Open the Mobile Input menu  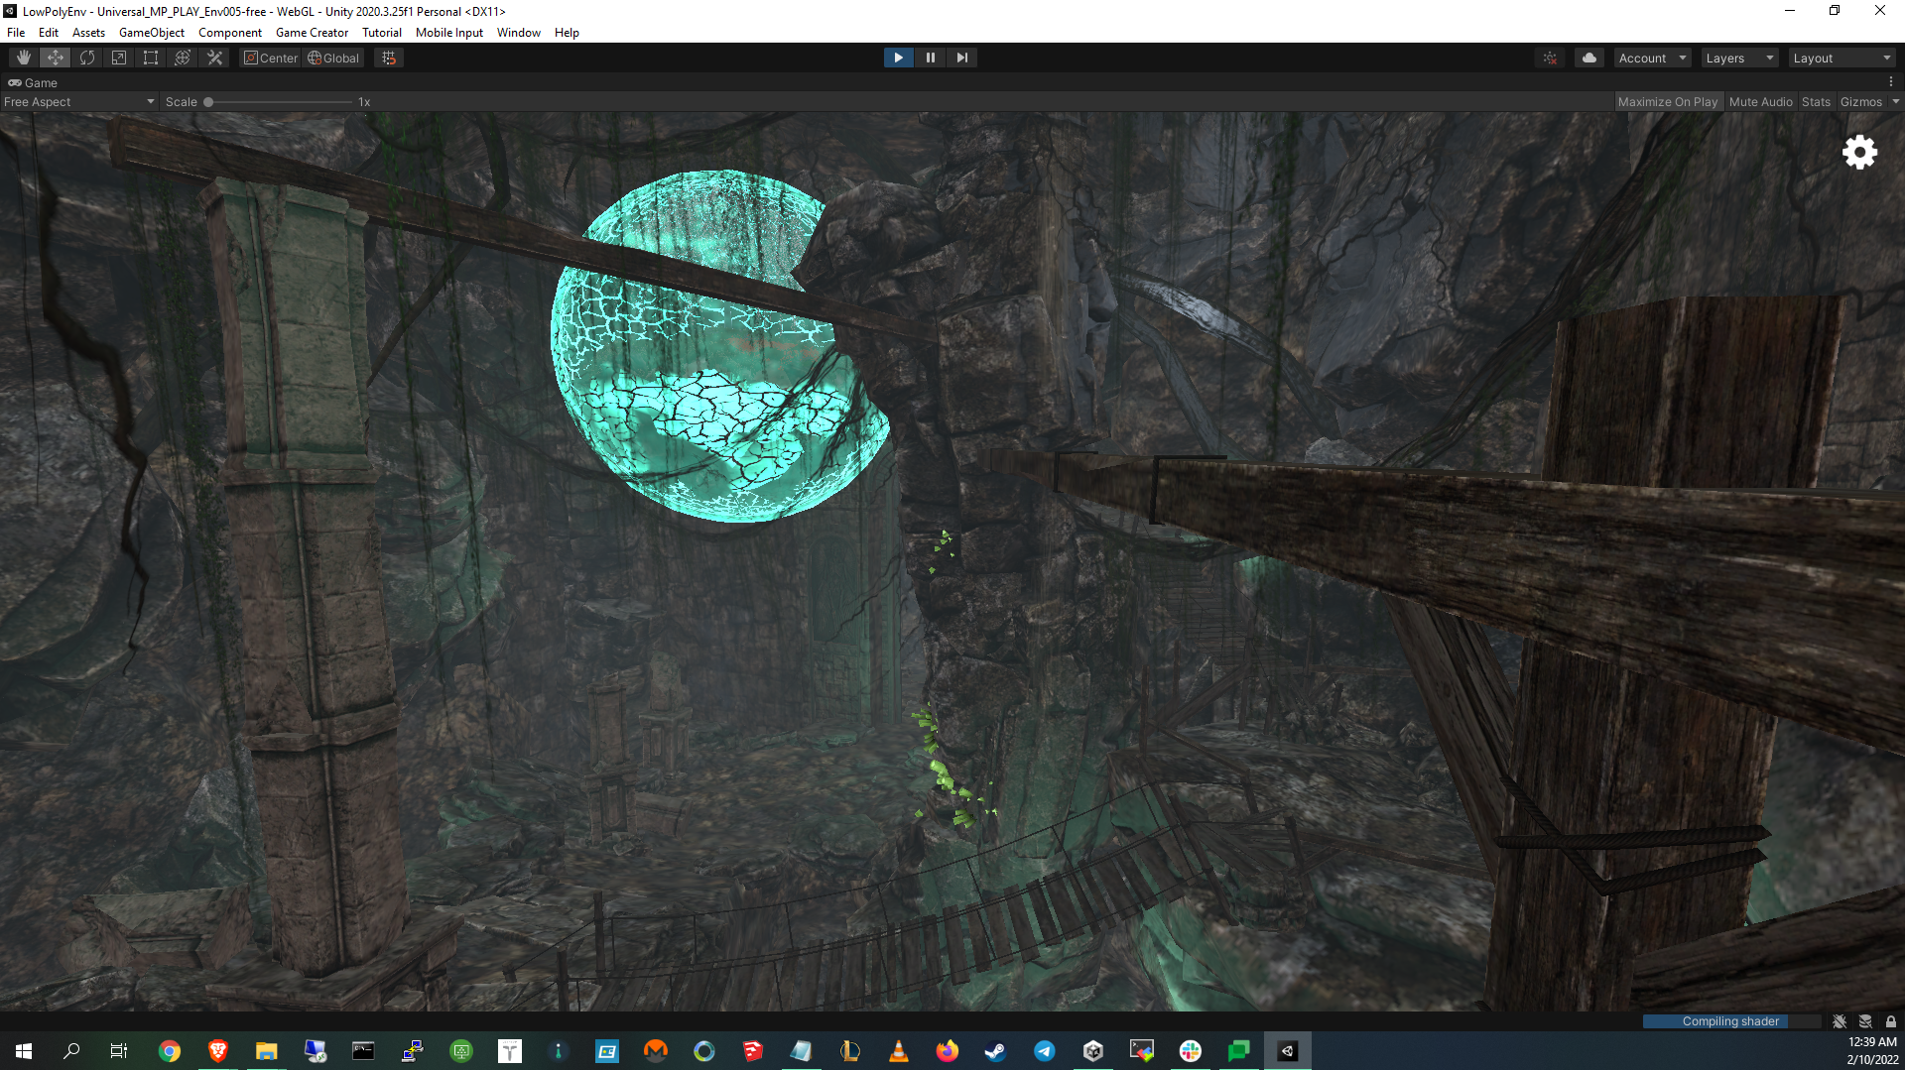(x=449, y=32)
